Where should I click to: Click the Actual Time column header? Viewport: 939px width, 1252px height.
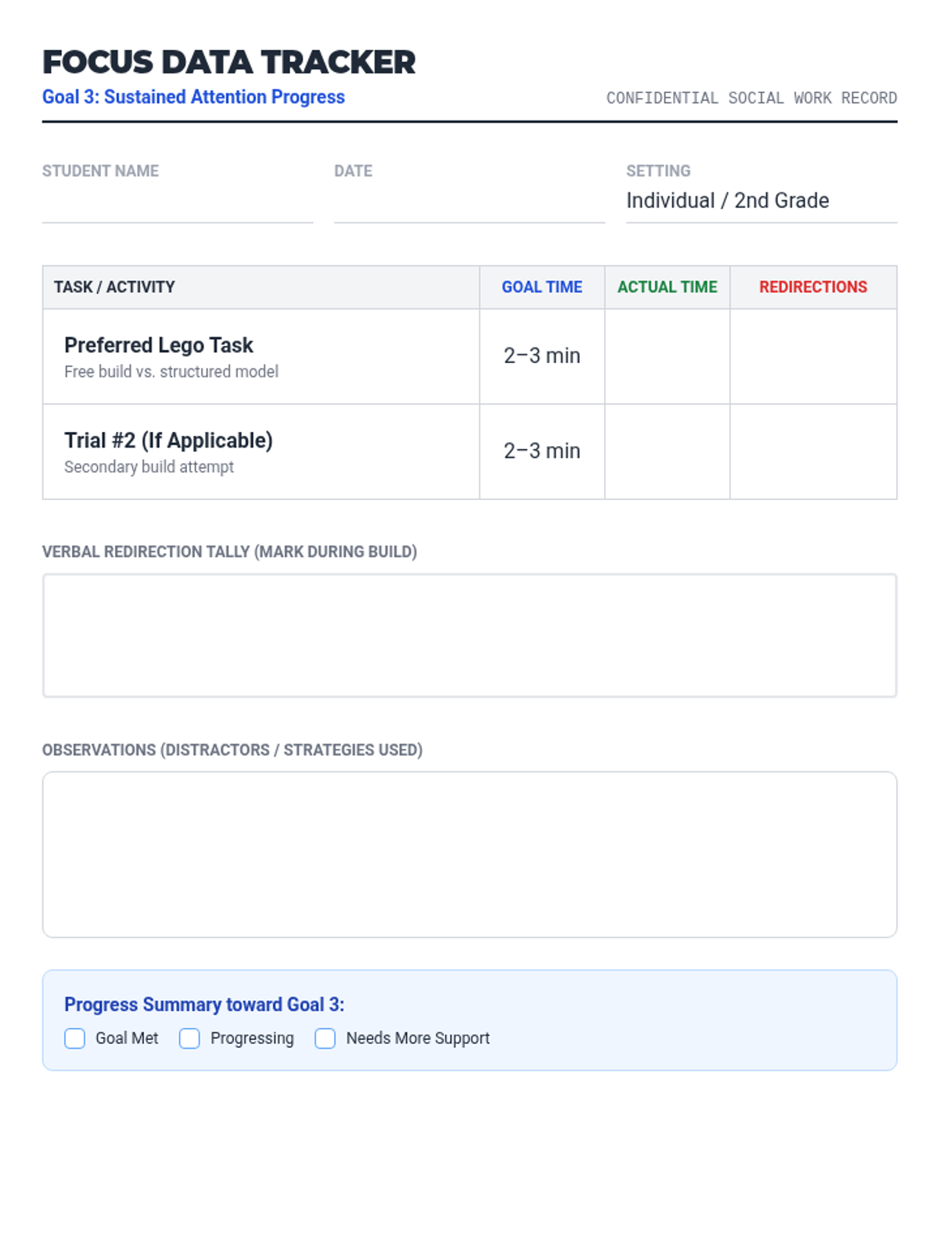pyautogui.click(x=667, y=287)
